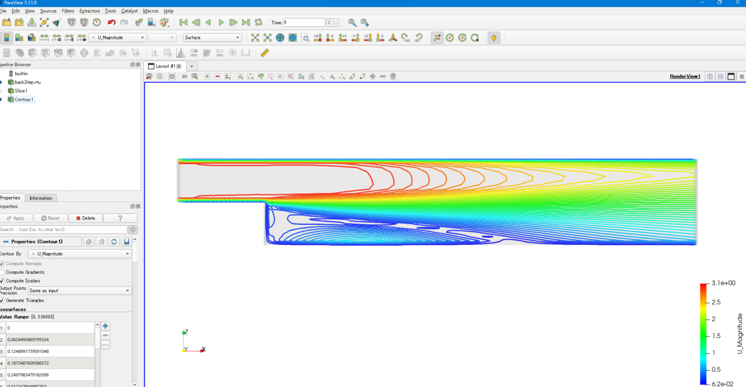Viewport: 746px width, 387px height.
Task: Split the render view horizontally
Action: click(x=710, y=76)
